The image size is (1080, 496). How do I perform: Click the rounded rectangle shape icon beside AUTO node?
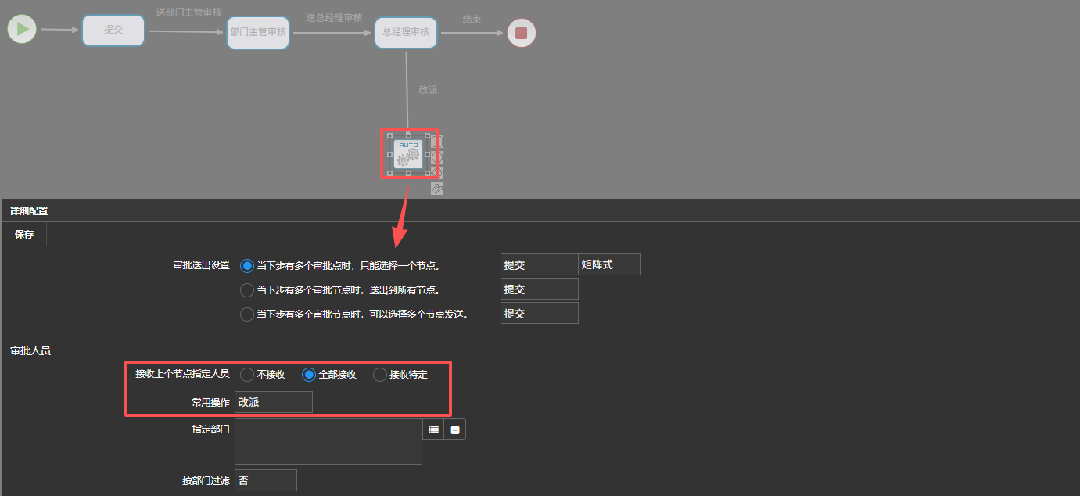pos(437,142)
